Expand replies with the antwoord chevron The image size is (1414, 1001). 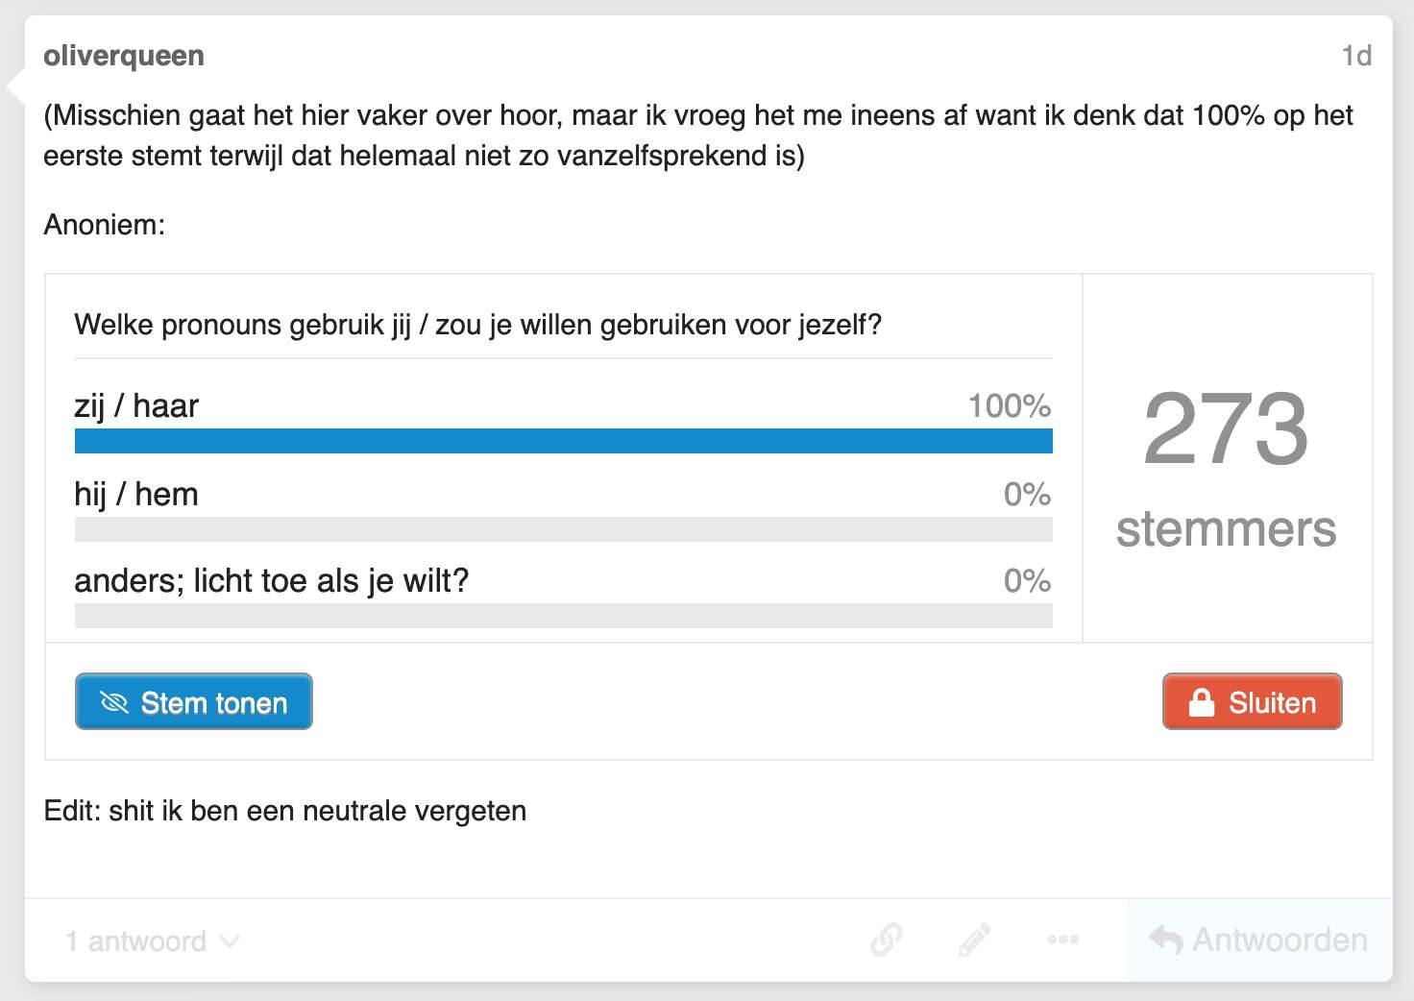(230, 940)
